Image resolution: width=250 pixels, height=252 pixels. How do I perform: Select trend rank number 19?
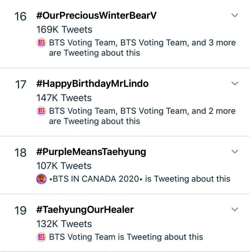click(x=21, y=210)
